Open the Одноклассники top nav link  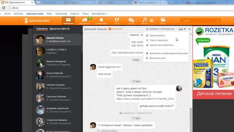35,14
